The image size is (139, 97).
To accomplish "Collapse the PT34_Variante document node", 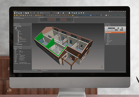I will click(x=14, y=27).
